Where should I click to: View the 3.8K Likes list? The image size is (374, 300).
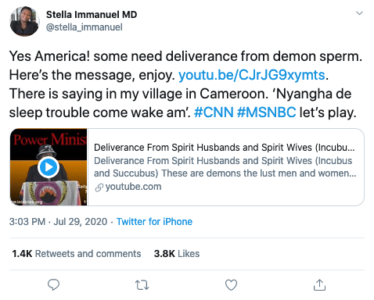(177, 254)
